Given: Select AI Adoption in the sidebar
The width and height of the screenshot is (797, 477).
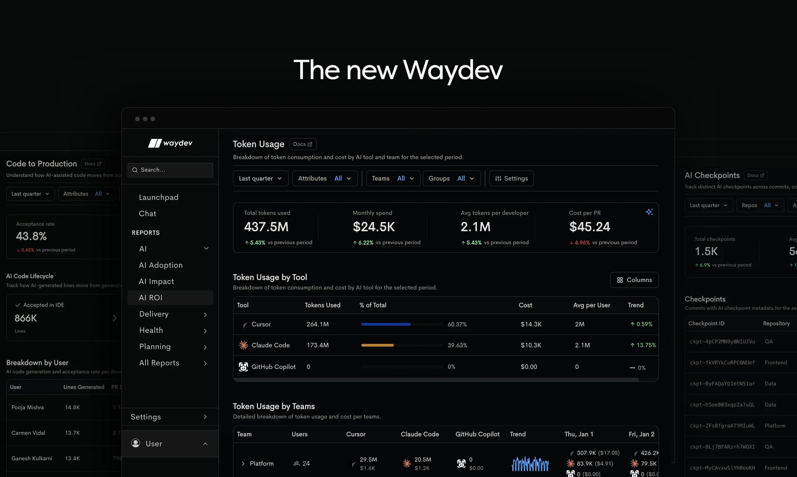Looking at the screenshot, I should point(161,265).
